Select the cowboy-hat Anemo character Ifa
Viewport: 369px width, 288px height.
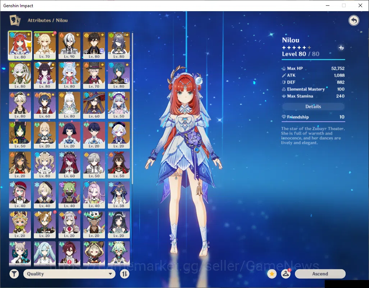click(x=94, y=225)
